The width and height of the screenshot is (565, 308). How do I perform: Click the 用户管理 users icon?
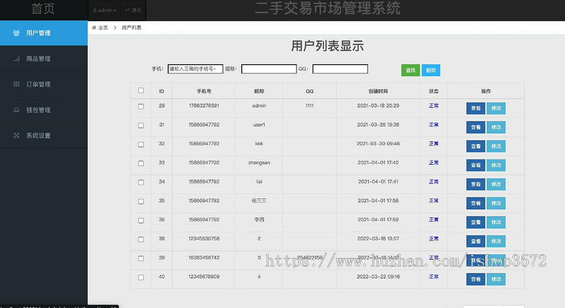point(16,33)
